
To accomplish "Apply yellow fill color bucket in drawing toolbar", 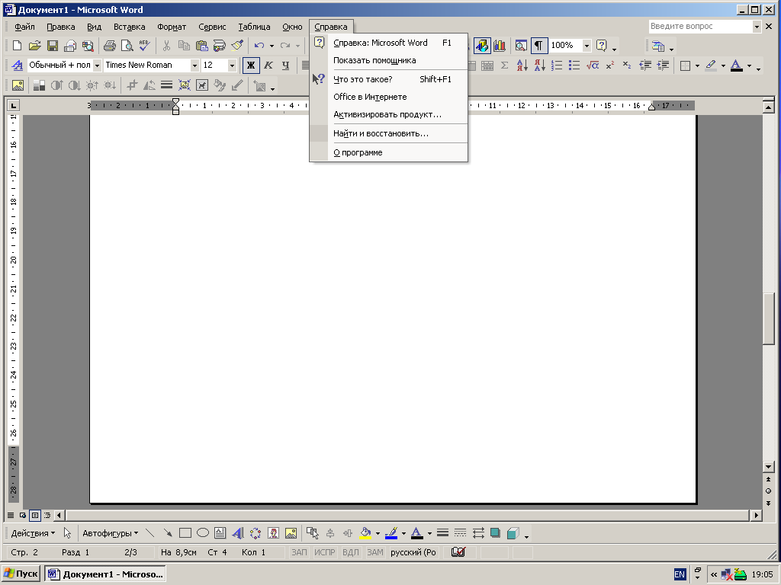I will point(365,533).
